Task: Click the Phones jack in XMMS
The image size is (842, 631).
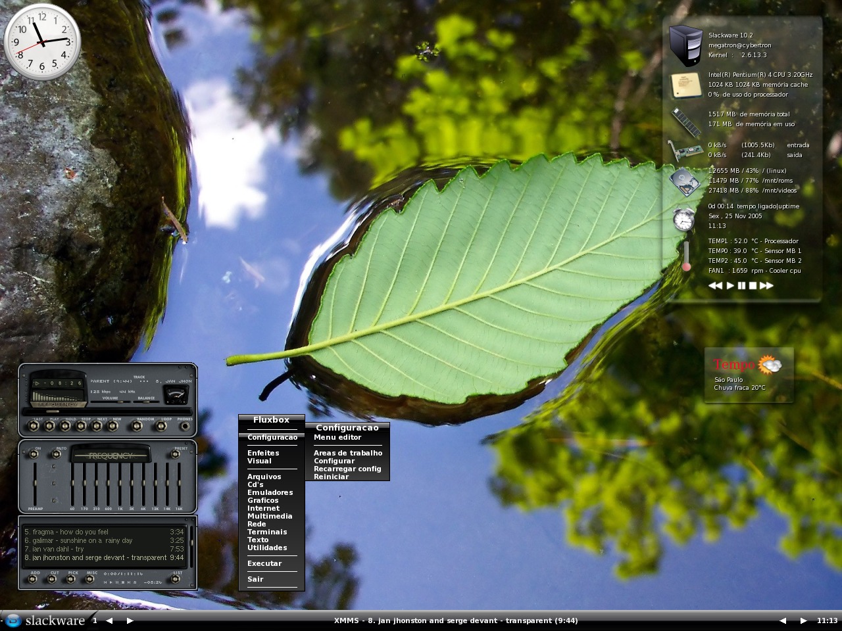Action: [x=186, y=426]
